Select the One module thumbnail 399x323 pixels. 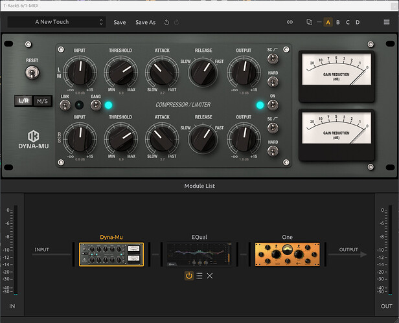[288, 254]
